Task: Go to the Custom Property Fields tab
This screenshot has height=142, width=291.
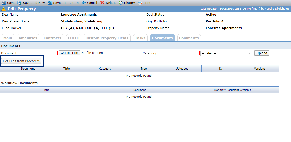Action: point(107,38)
